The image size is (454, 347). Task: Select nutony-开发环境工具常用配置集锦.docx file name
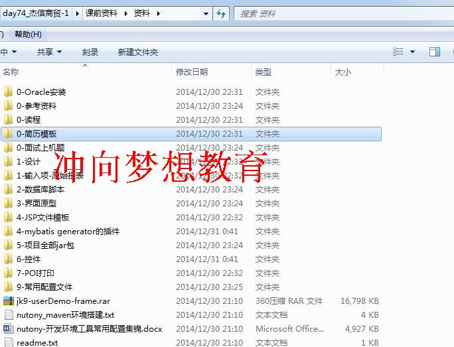pos(89,329)
